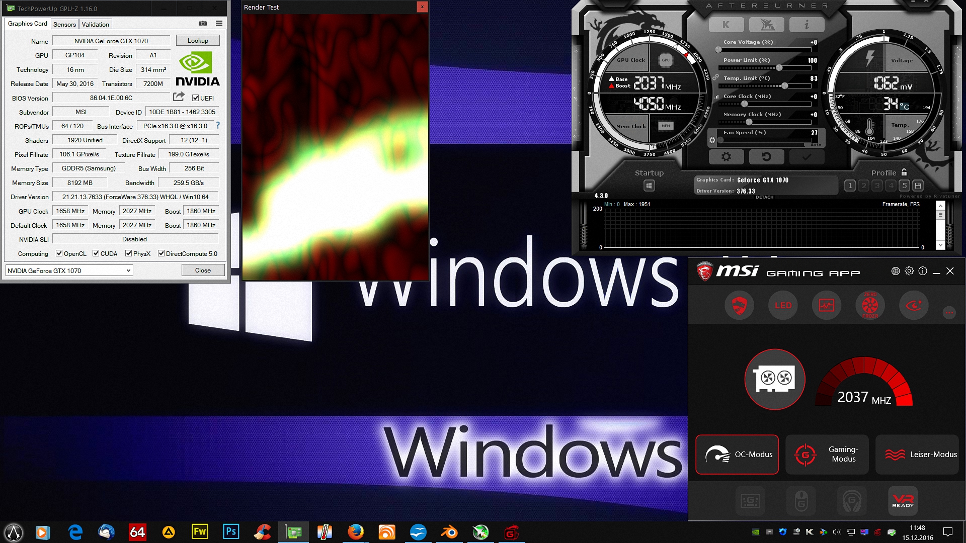966x543 pixels.
Task: Click the BIOS export share icon
Action: pos(179,97)
